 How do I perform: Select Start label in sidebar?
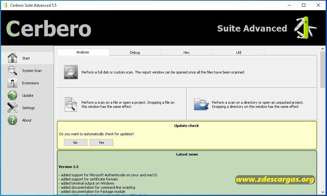click(26, 58)
